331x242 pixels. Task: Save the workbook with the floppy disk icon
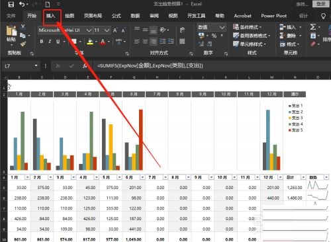pos(11,4)
